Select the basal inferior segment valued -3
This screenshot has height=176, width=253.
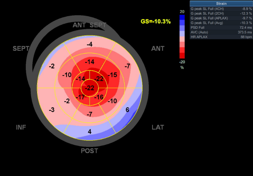[52, 110]
